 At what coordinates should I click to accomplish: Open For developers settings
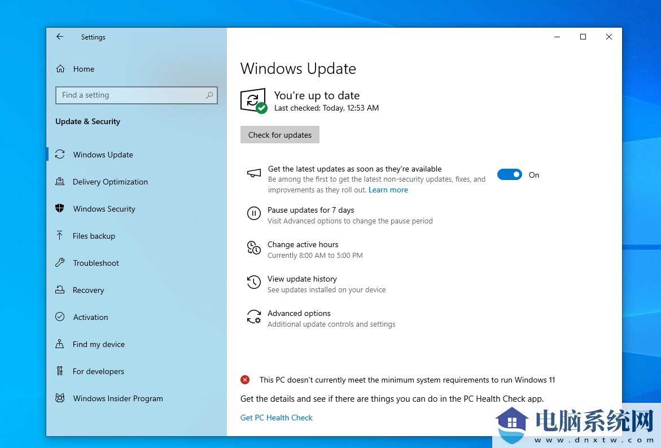[98, 371]
